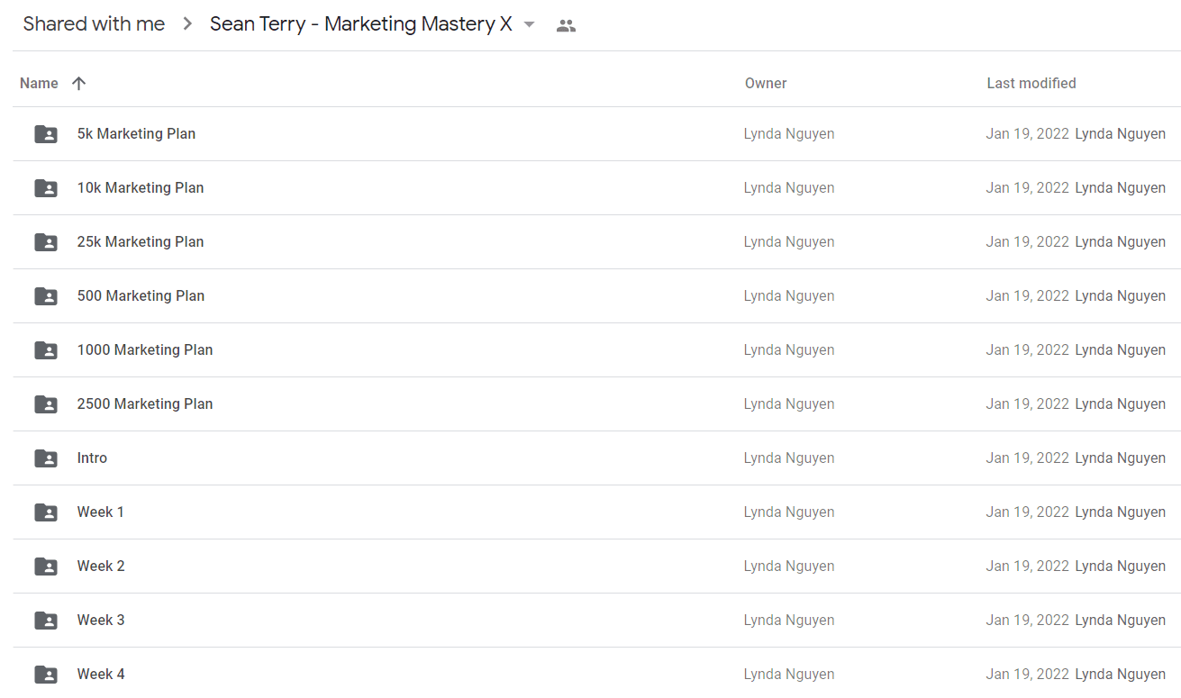This screenshot has height=698, width=1181.
Task: Click the breadcrumb chevron separator after Shared with me
Action: tap(187, 24)
